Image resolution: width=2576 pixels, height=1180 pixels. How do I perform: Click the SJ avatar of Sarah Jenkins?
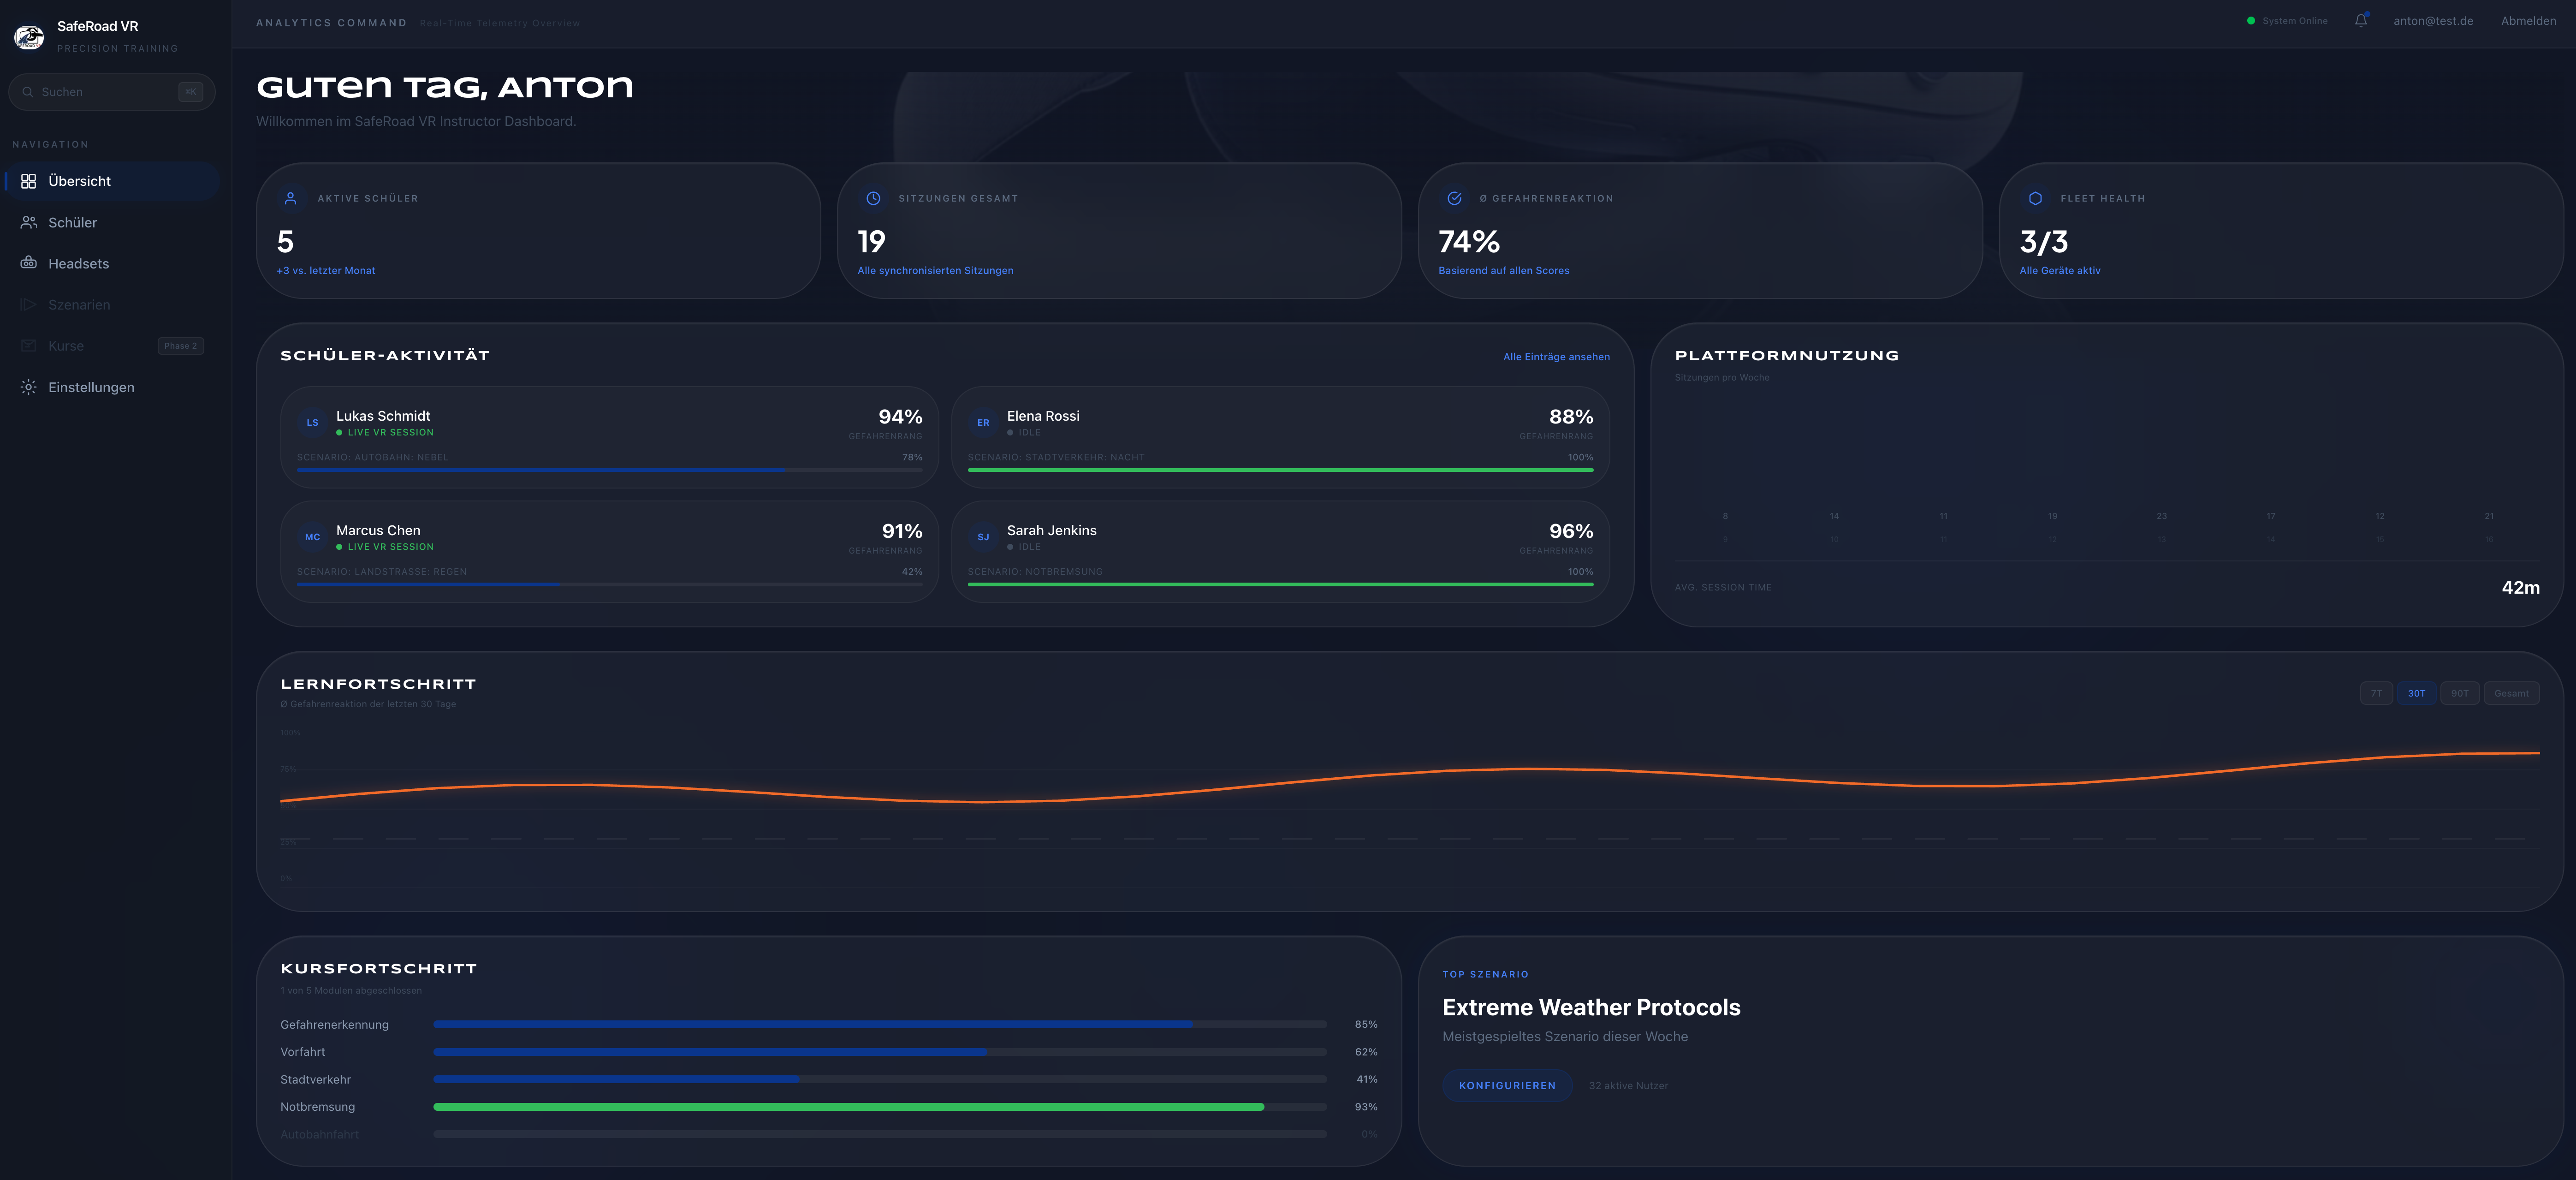(x=983, y=537)
